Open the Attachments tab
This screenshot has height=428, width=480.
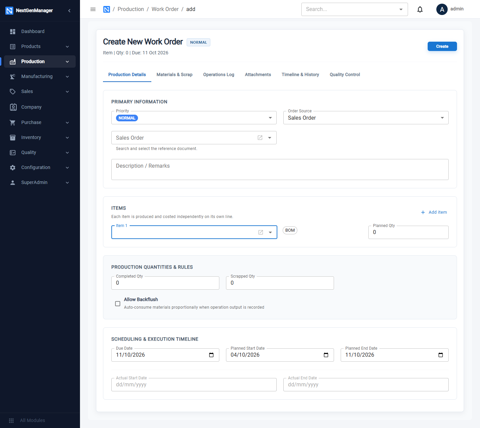tap(258, 75)
